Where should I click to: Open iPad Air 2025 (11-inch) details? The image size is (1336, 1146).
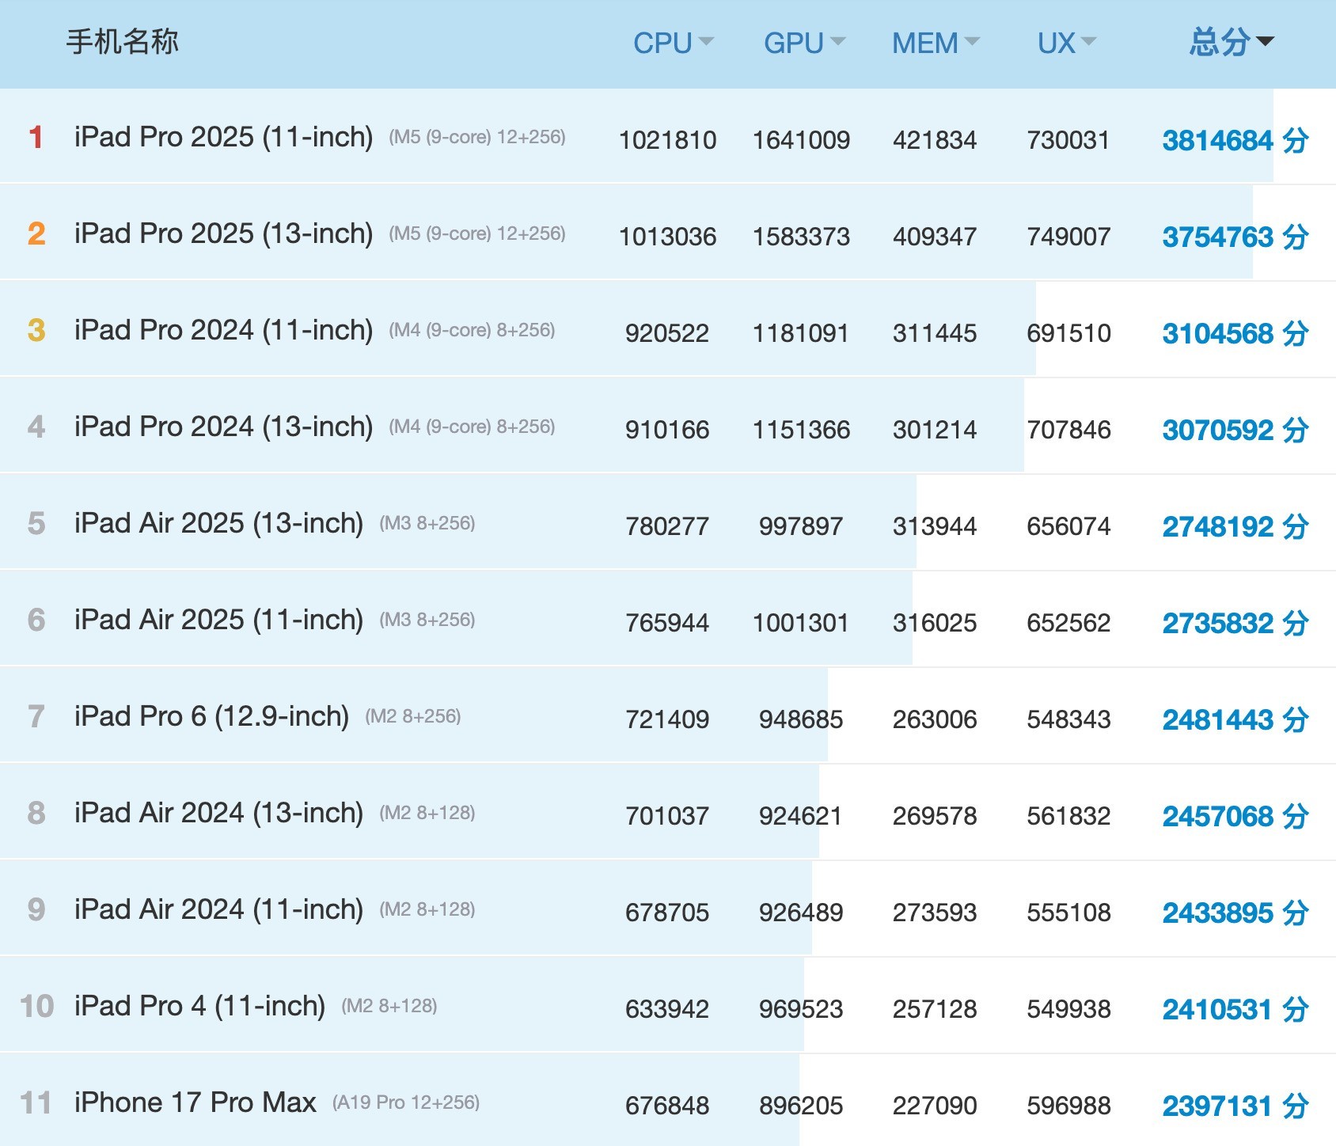(x=218, y=620)
